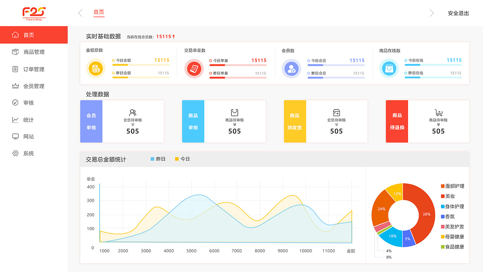Click the people icon in 会员审核 card
The image size is (483, 272).
[x=133, y=113]
